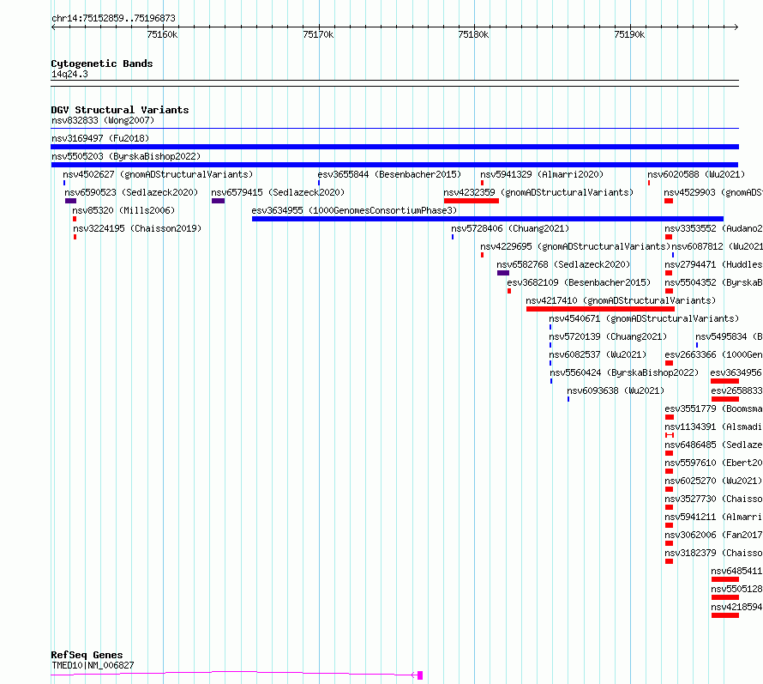Viewport: 763px width, 684px height.
Task: Click nsv5728406 (Chuang2021) label
Action: [x=510, y=228]
